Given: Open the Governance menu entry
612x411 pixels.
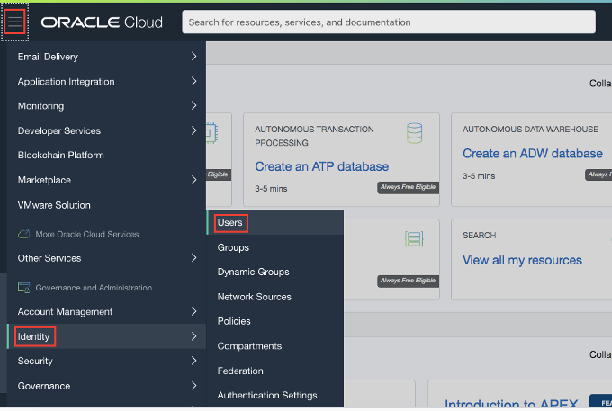Looking at the screenshot, I should pos(44,386).
